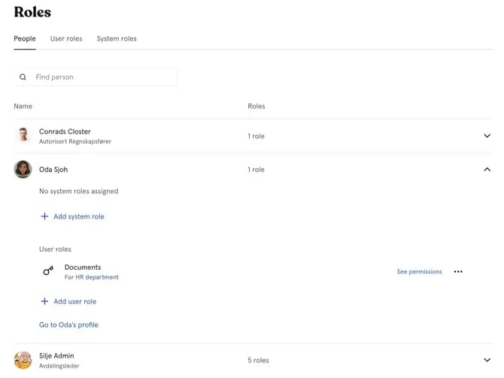The image size is (504, 378).
Task: Click the Silje Admin name
Action: point(56,355)
